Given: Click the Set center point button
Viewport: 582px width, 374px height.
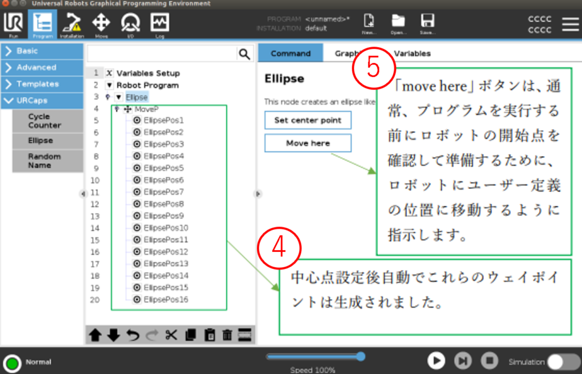Looking at the screenshot, I should [307, 120].
